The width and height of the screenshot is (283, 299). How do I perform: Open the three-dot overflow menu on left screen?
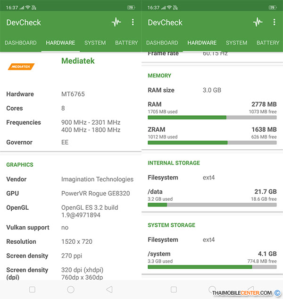[x=133, y=22]
